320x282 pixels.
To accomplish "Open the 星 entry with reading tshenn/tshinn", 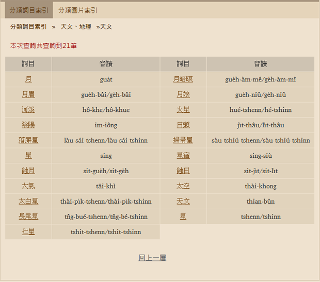I will [x=183, y=217].
